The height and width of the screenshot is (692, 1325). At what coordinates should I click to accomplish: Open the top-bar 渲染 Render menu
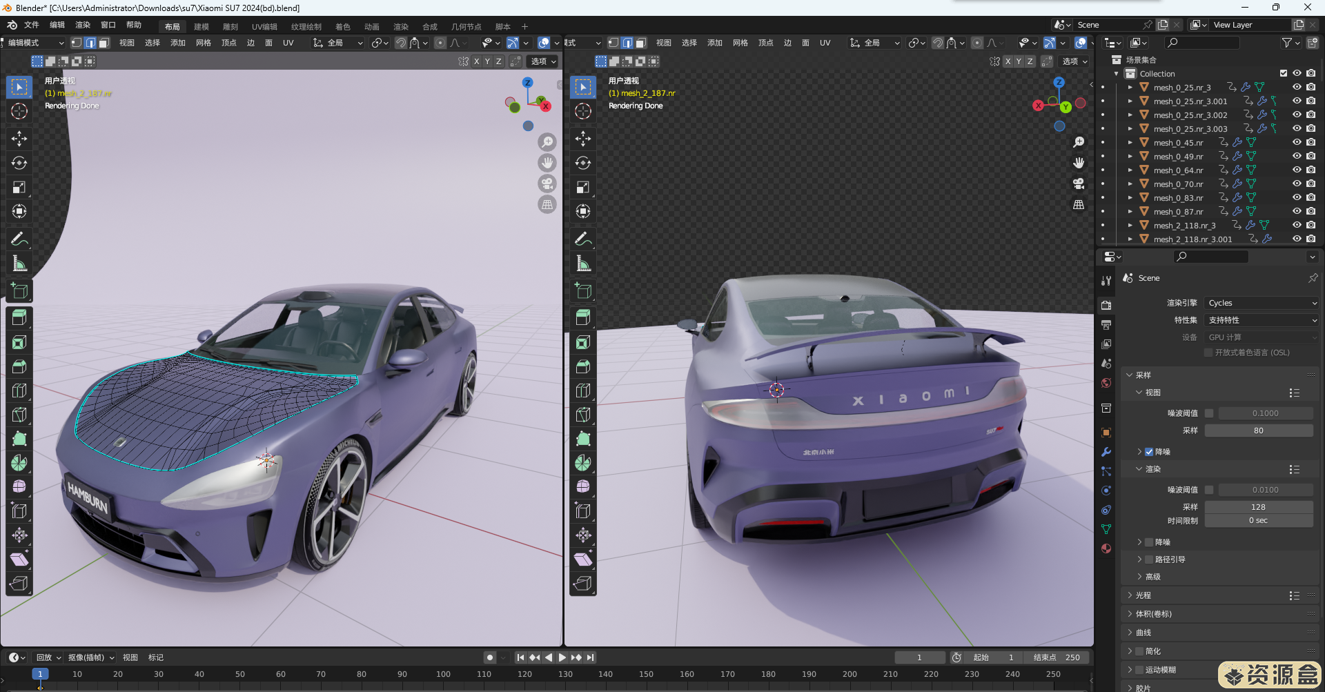click(x=83, y=25)
